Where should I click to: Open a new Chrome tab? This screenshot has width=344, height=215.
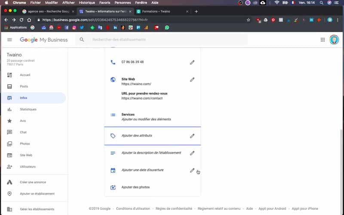[x=196, y=12]
